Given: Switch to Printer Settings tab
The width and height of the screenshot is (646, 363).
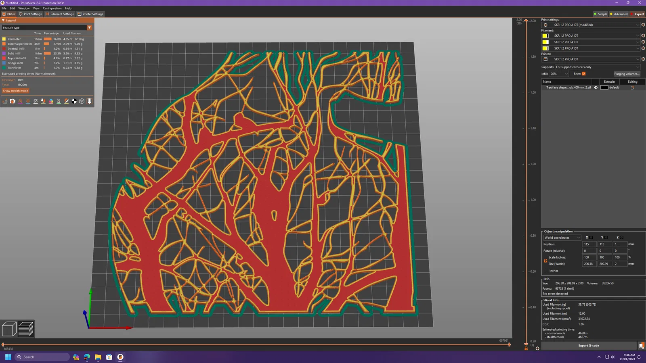Looking at the screenshot, I should 90,14.
